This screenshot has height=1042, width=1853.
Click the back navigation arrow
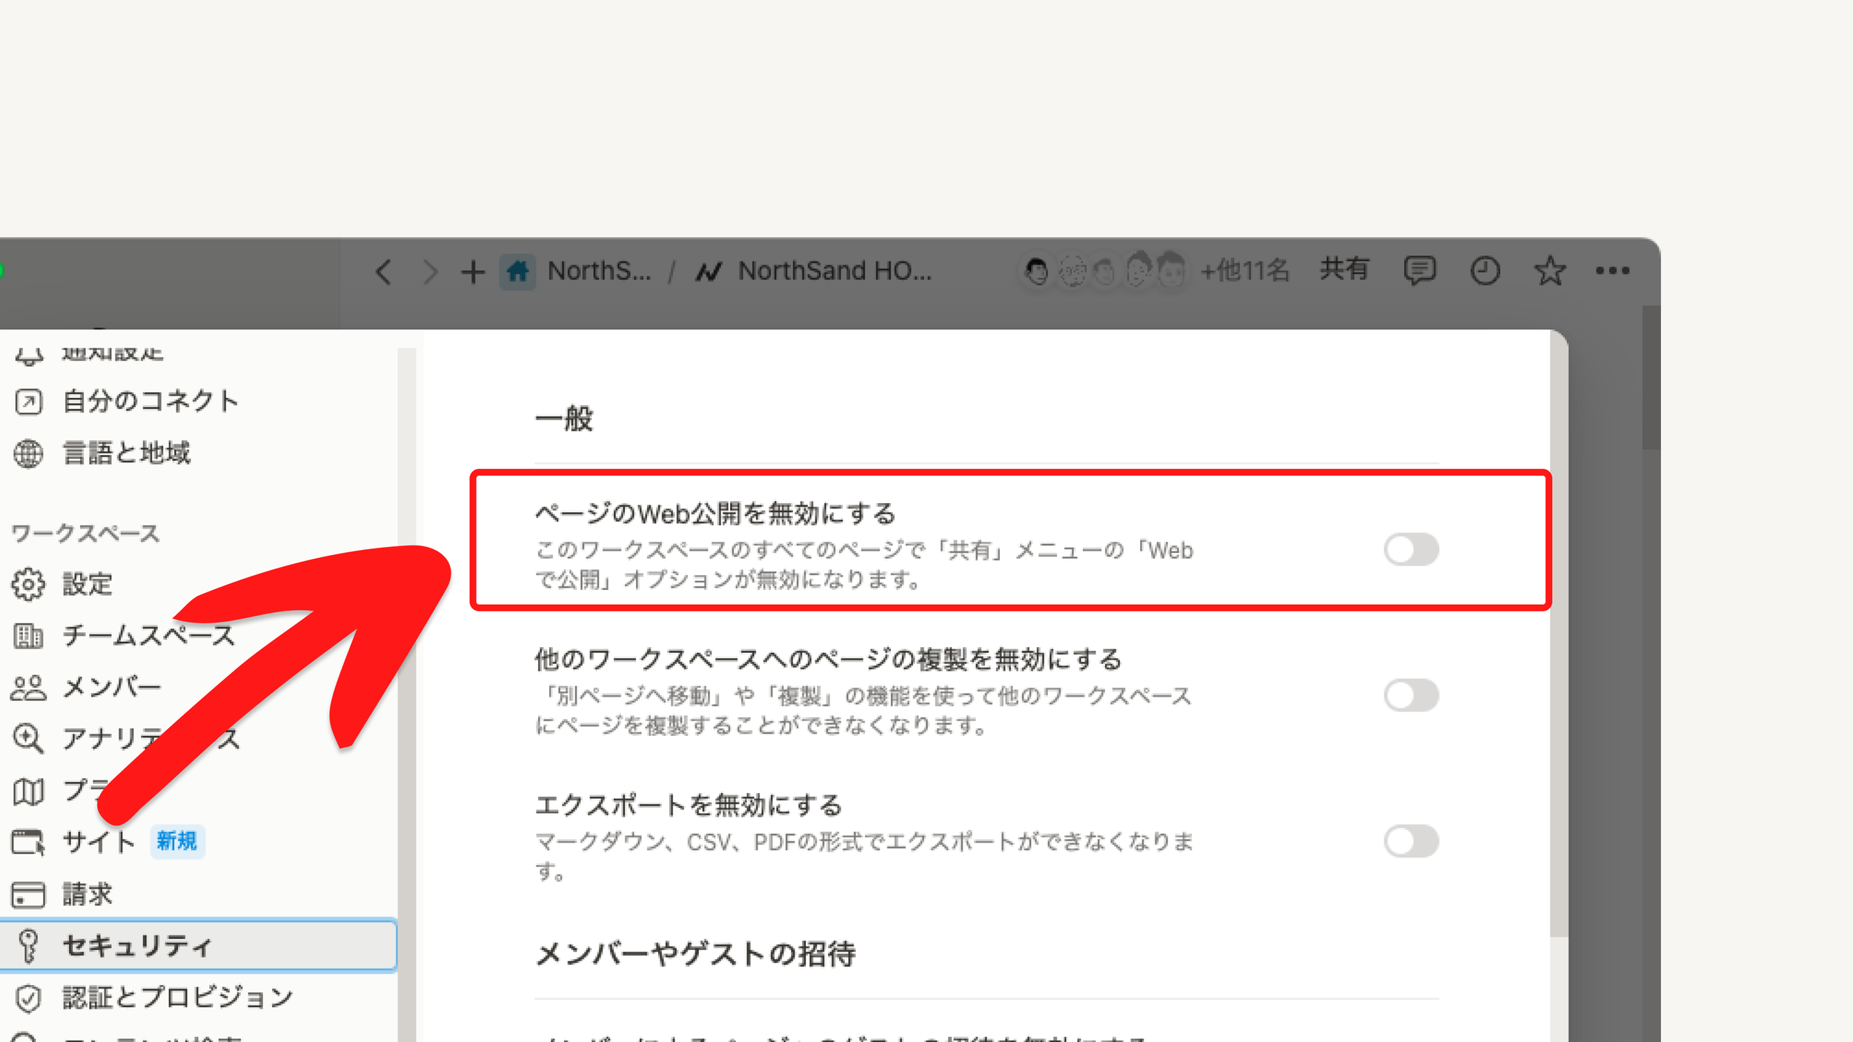pyautogui.click(x=383, y=272)
